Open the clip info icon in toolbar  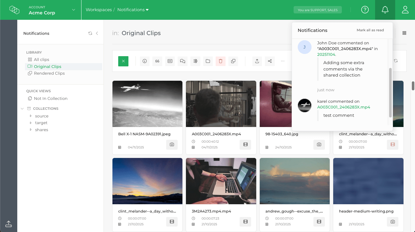pos(145,61)
